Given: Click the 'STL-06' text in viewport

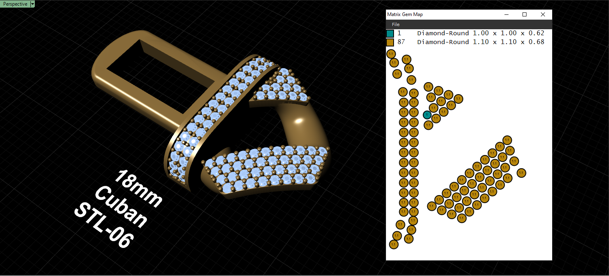Looking at the screenshot, I should coord(104,226).
